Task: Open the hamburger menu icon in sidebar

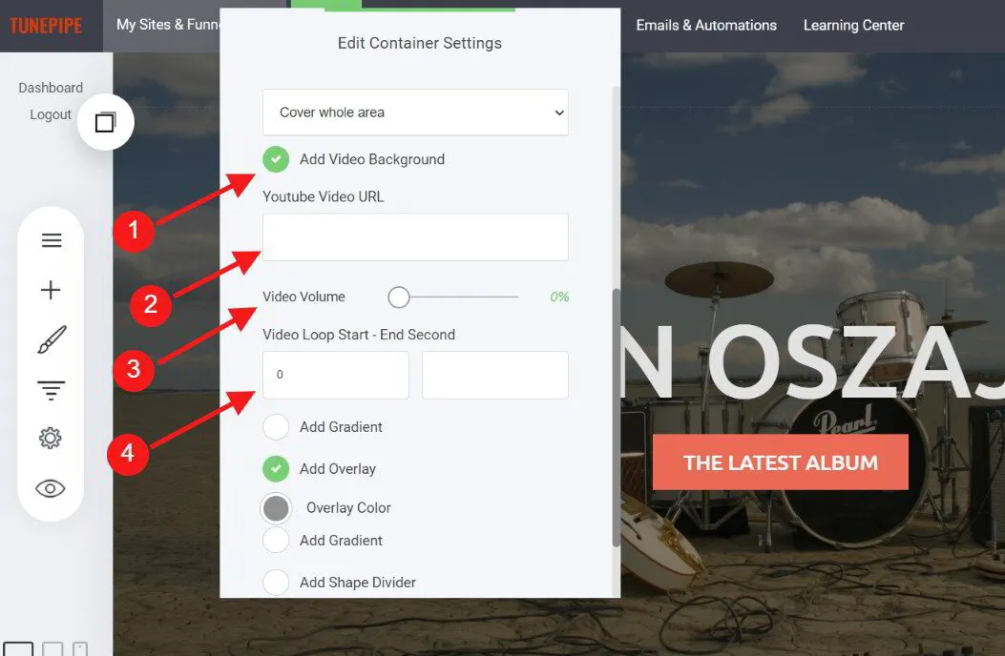Action: (x=52, y=240)
